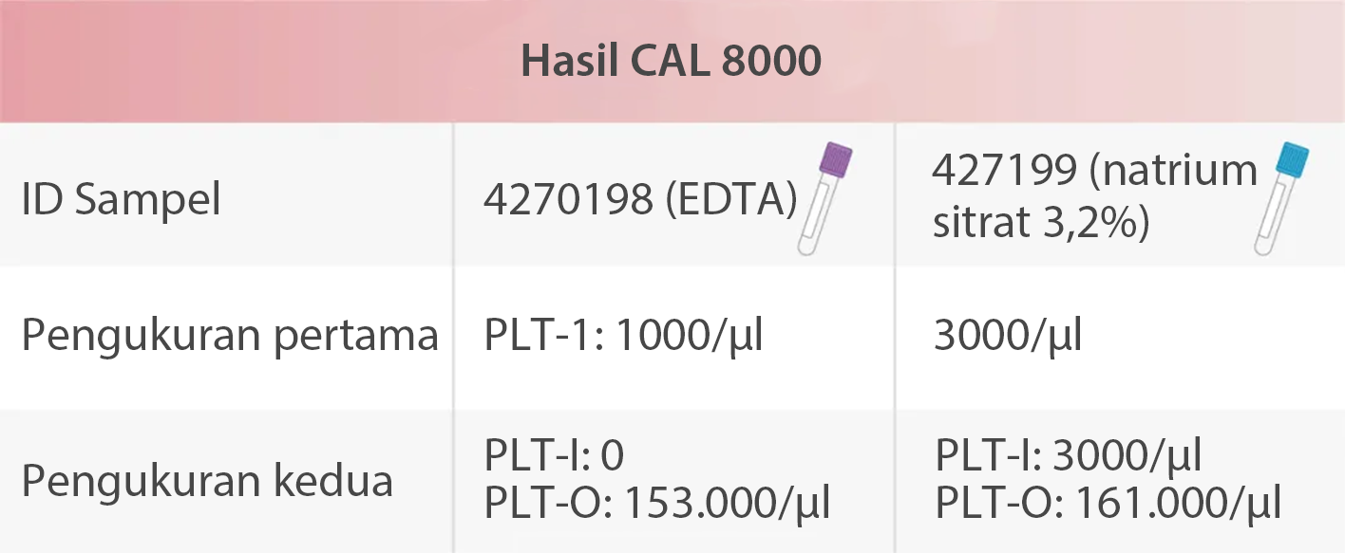The image size is (1345, 553).
Task: Click the 'sitrat 3,2%)' text
Action: coord(1041,224)
